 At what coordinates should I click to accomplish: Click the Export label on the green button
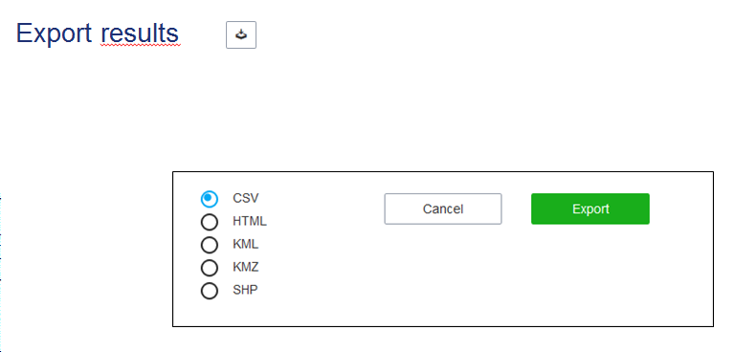pyautogui.click(x=590, y=209)
